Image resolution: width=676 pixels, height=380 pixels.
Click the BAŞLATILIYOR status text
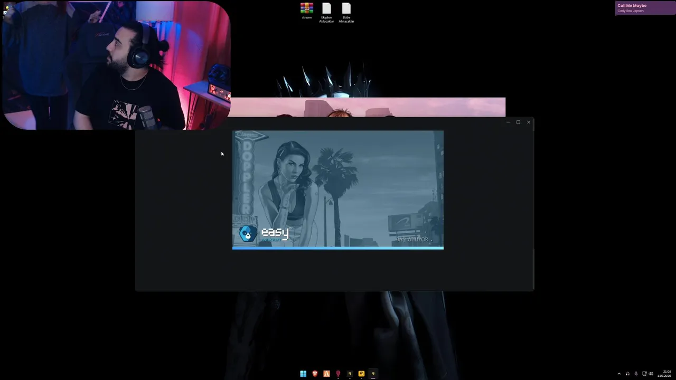pyautogui.click(x=412, y=240)
